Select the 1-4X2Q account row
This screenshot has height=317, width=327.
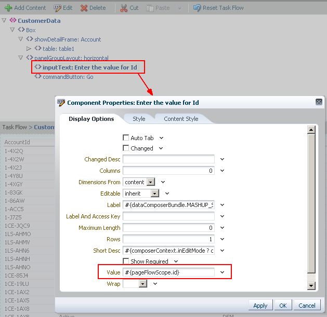(x=14, y=151)
